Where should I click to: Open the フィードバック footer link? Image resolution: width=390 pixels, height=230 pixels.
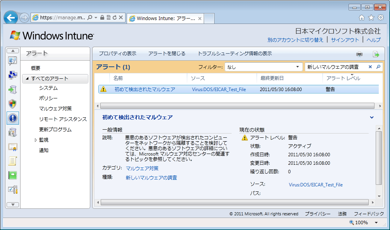(369, 214)
